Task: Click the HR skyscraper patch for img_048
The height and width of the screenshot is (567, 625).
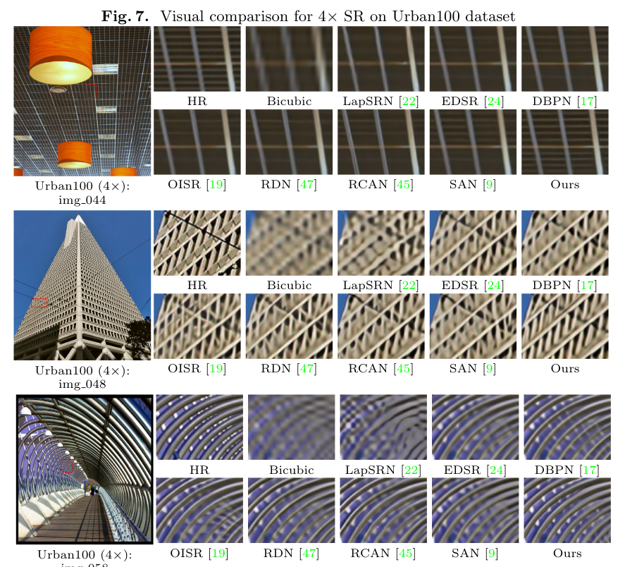Action: click(197, 243)
